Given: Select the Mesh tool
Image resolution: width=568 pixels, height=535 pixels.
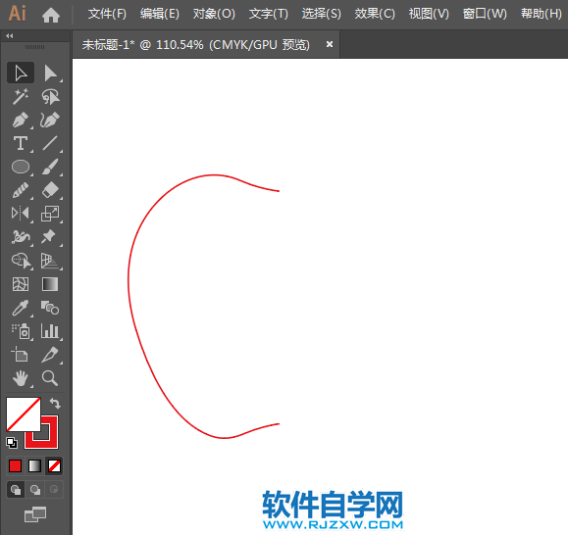Looking at the screenshot, I should 21,284.
